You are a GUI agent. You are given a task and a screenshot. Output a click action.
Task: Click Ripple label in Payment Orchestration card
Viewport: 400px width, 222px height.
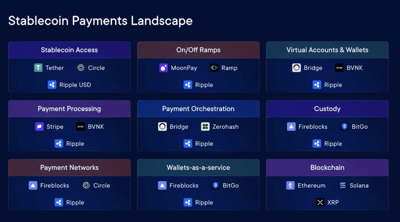[x=204, y=144]
